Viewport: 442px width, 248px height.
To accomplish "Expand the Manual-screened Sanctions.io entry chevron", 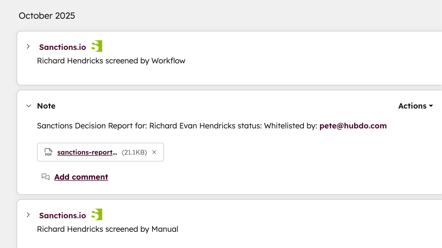I will pyautogui.click(x=28, y=215).
